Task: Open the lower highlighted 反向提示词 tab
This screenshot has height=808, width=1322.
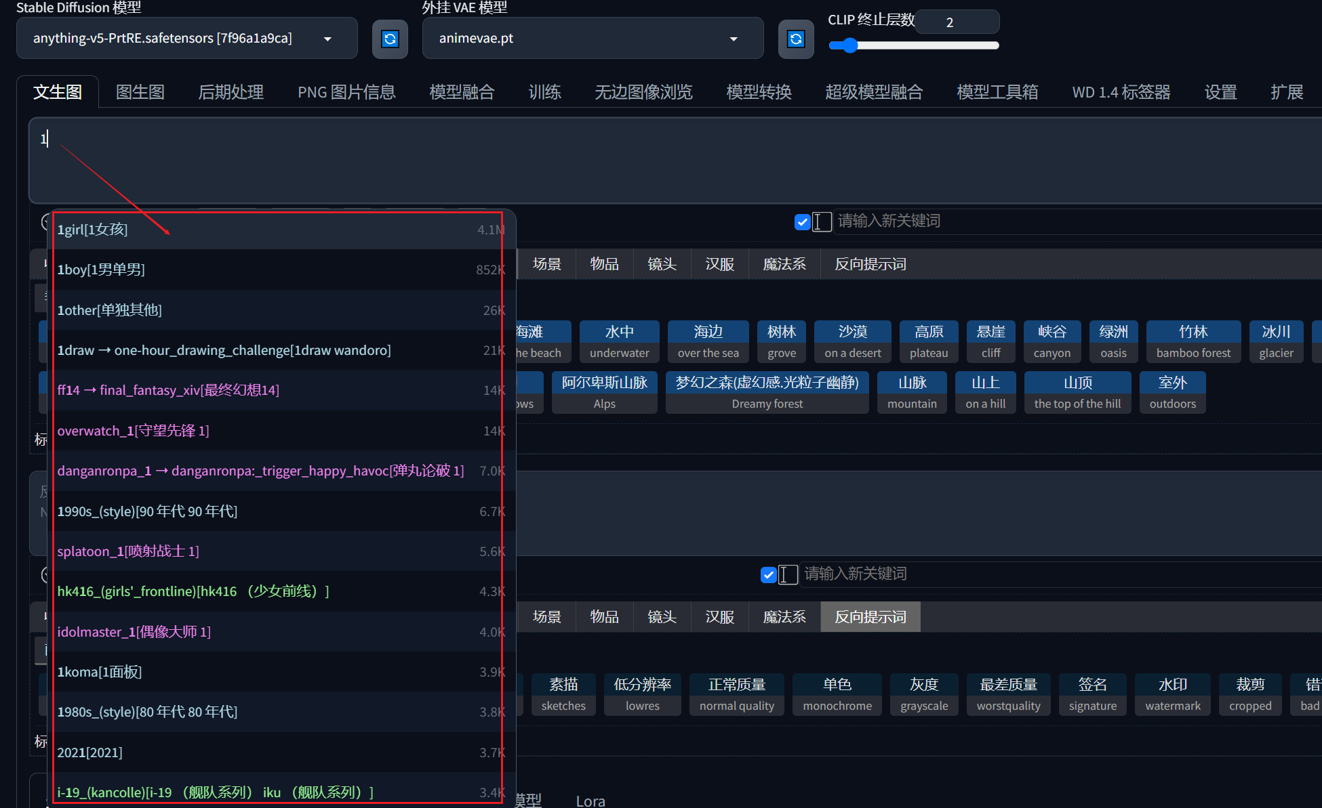Action: coord(870,617)
